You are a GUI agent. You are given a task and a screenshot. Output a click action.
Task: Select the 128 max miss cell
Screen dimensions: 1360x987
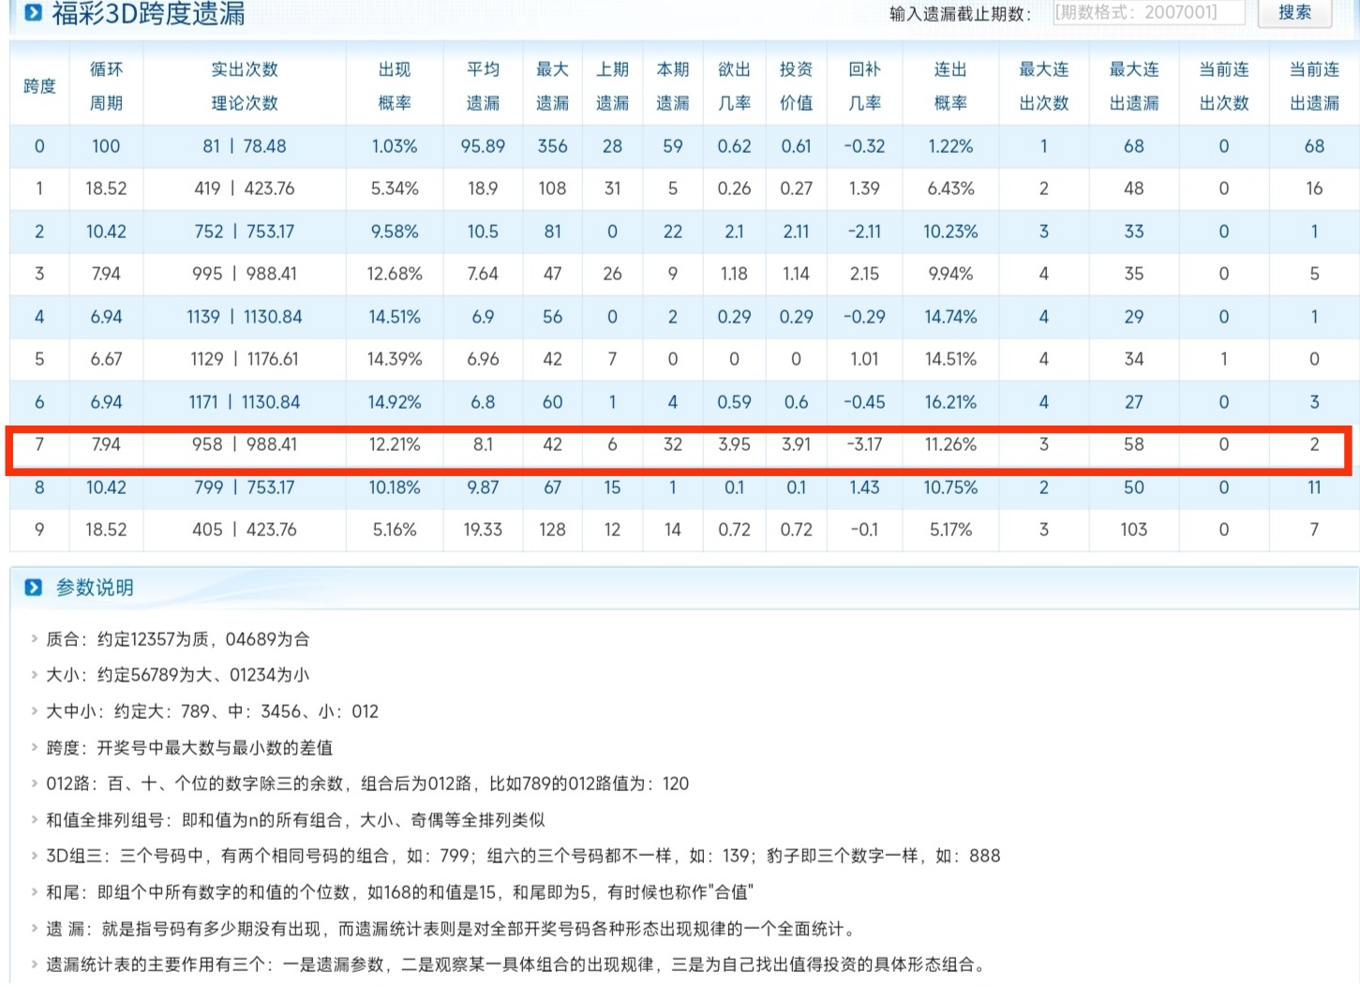coord(552,530)
